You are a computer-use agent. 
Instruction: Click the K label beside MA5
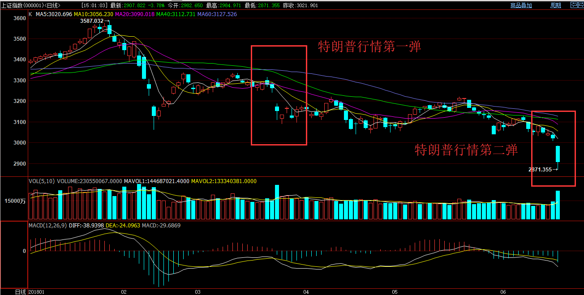coord(30,14)
